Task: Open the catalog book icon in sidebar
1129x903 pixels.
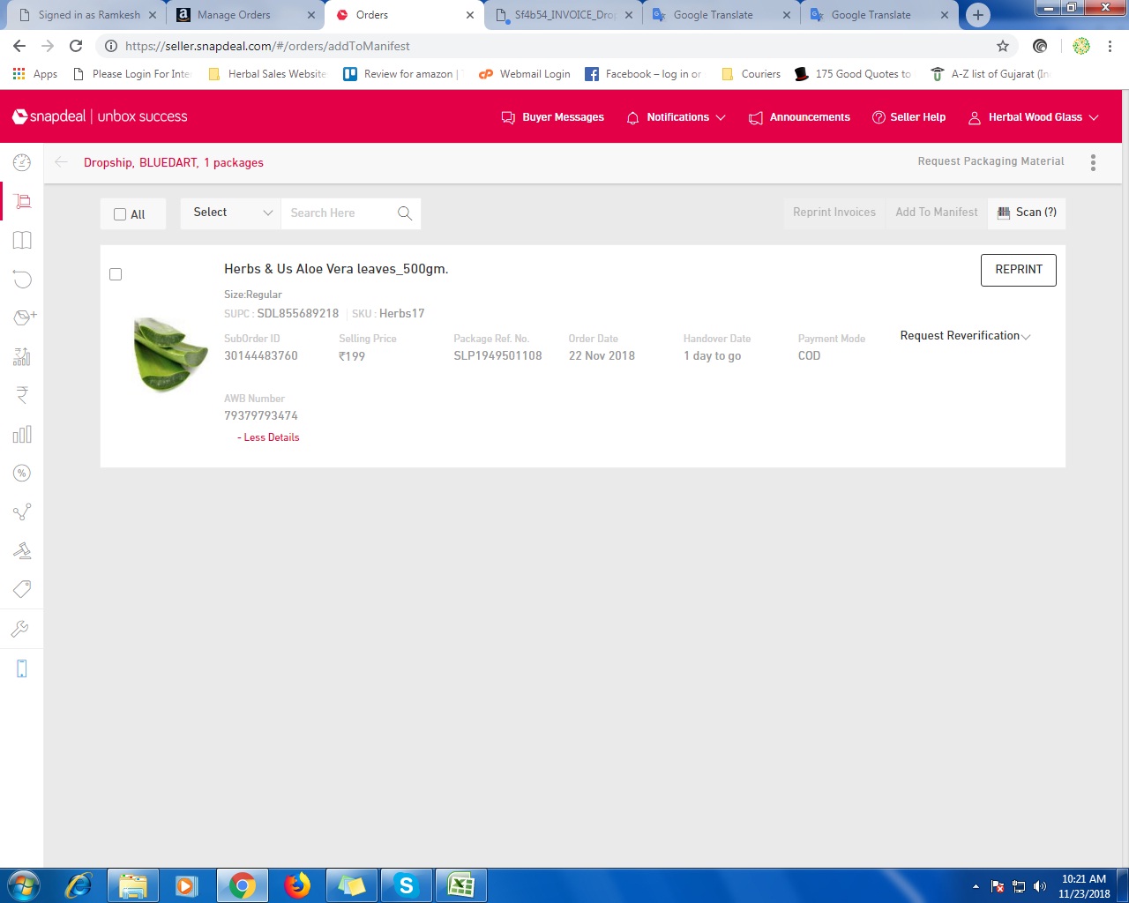Action: click(22, 240)
